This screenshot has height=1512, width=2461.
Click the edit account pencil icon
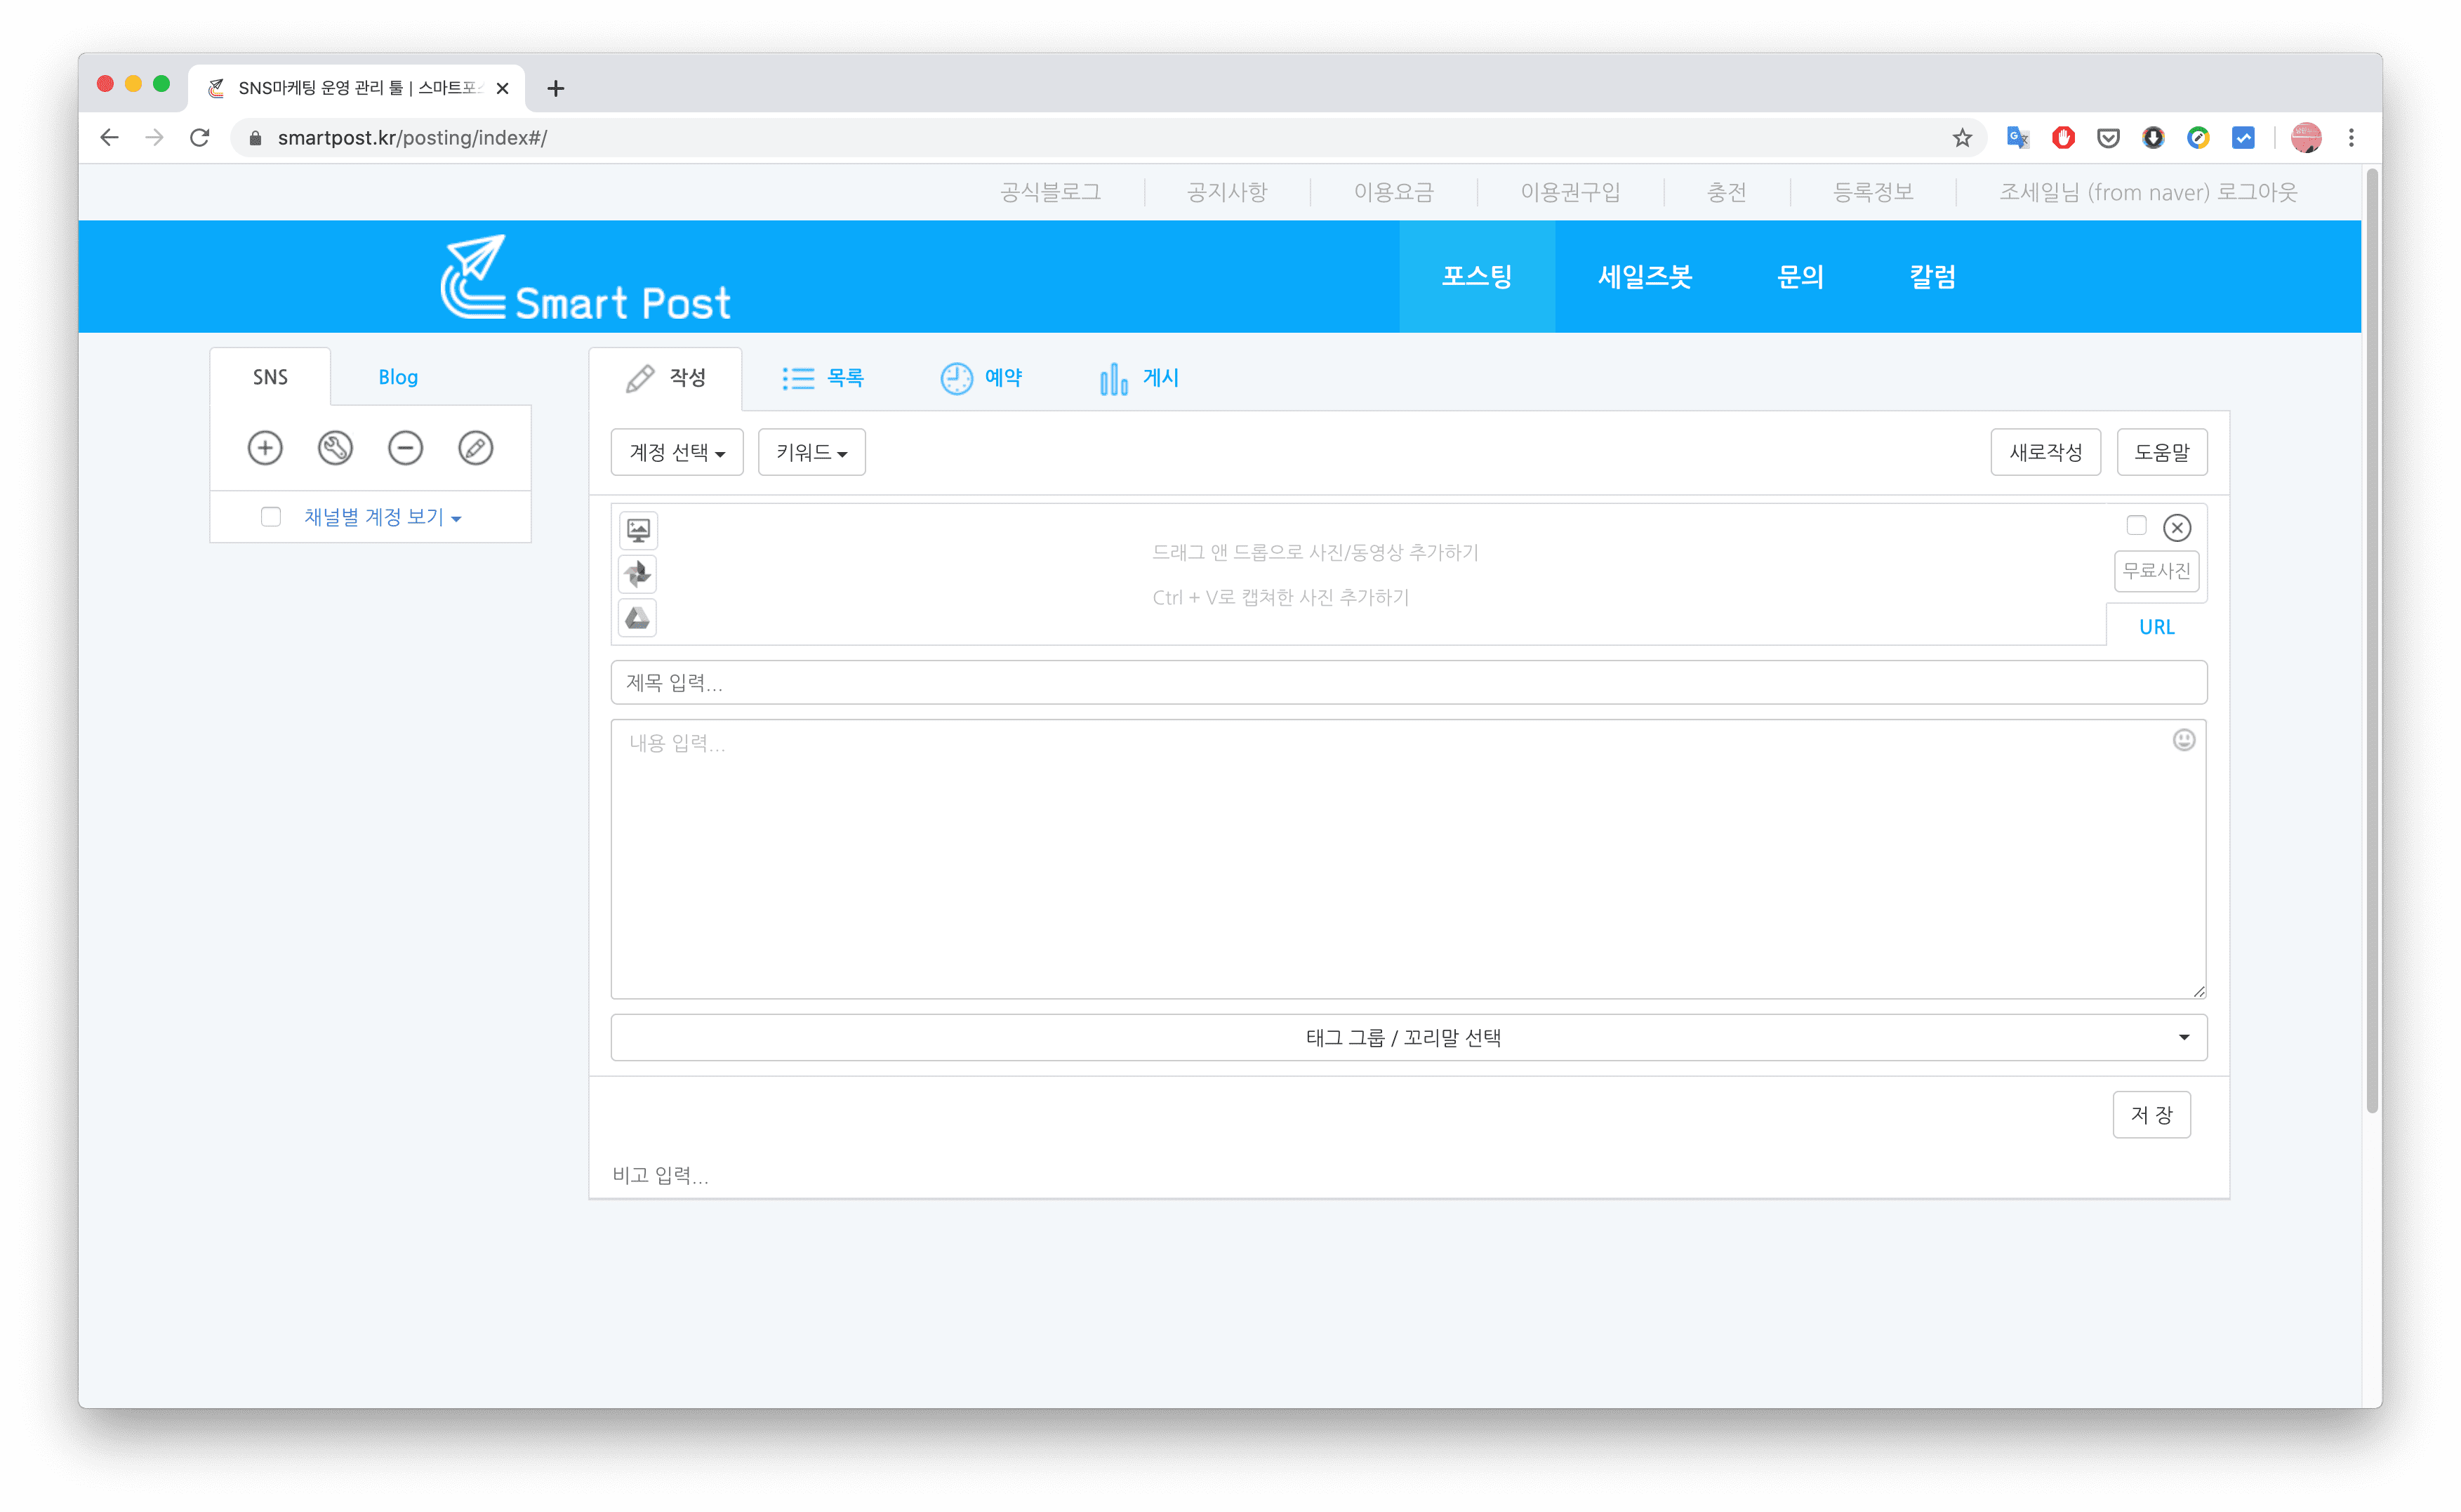475,448
